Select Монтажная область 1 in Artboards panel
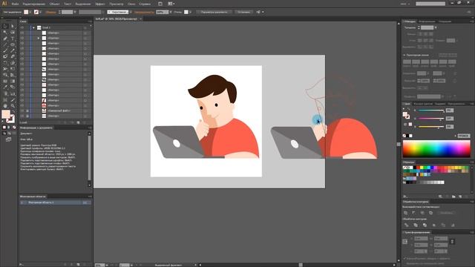The width and height of the screenshot is (475, 267). (55, 202)
